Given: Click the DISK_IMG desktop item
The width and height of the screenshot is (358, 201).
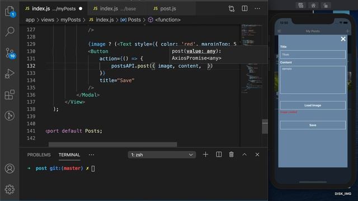Looking at the screenshot, I should coord(343,194).
